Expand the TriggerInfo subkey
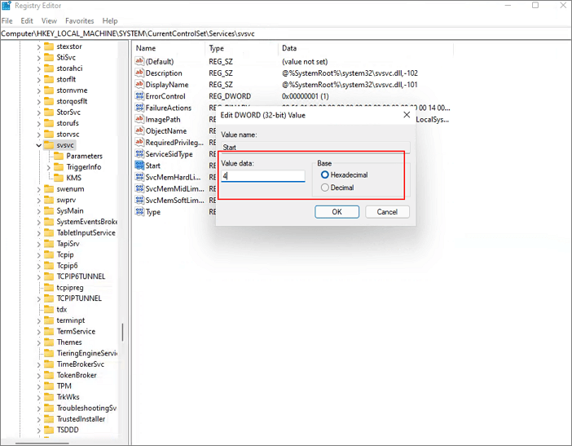 point(49,167)
